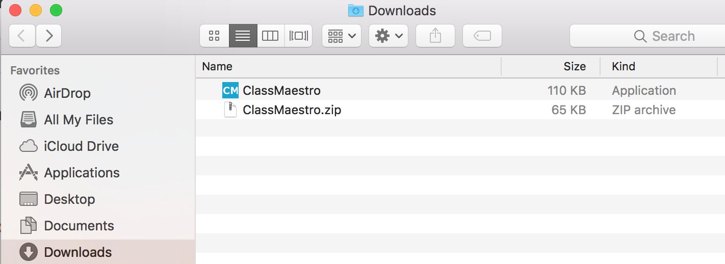Screen dimensions: 725x264
Task: Select list view mode button
Action: pyautogui.click(x=243, y=36)
